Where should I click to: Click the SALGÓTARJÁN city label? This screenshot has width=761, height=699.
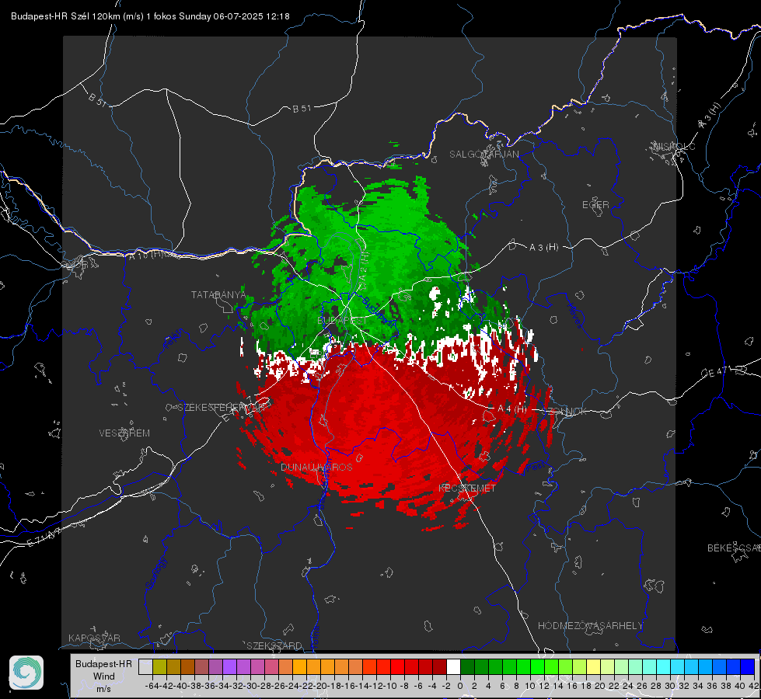[x=483, y=155]
